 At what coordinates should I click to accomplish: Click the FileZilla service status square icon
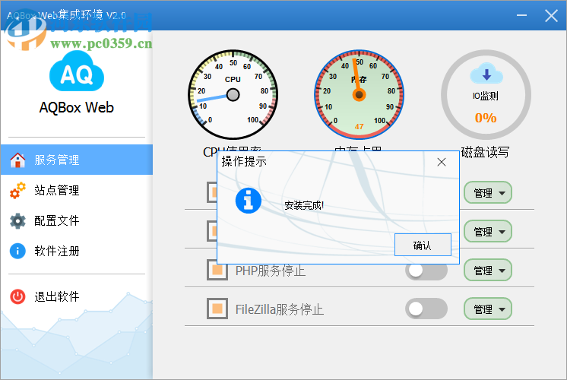(x=217, y=309)
